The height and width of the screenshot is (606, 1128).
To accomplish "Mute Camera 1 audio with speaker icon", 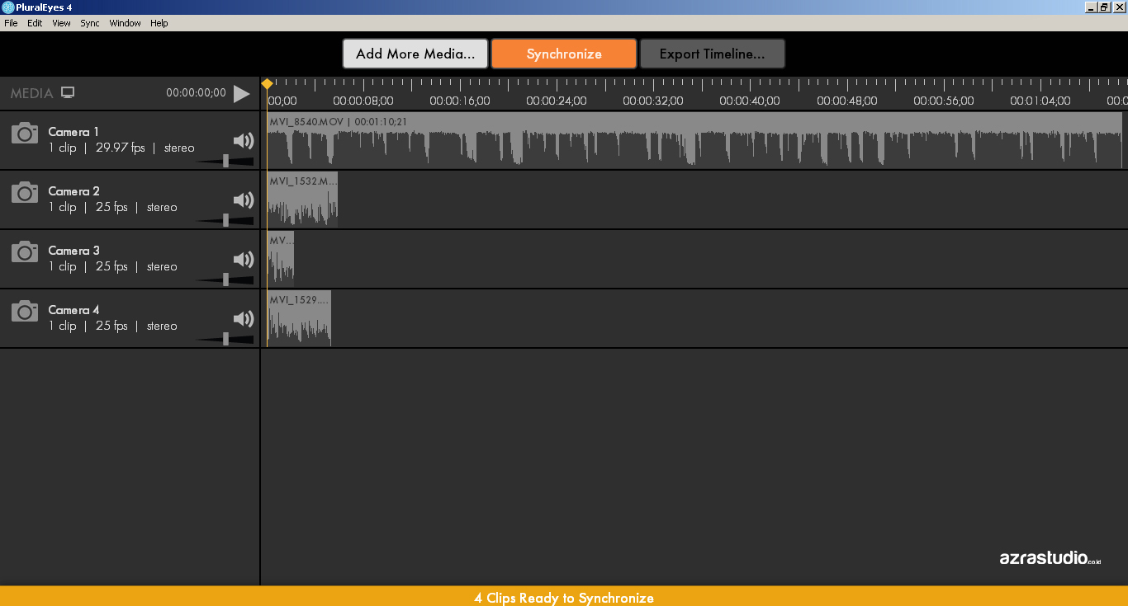I will 244,140.
